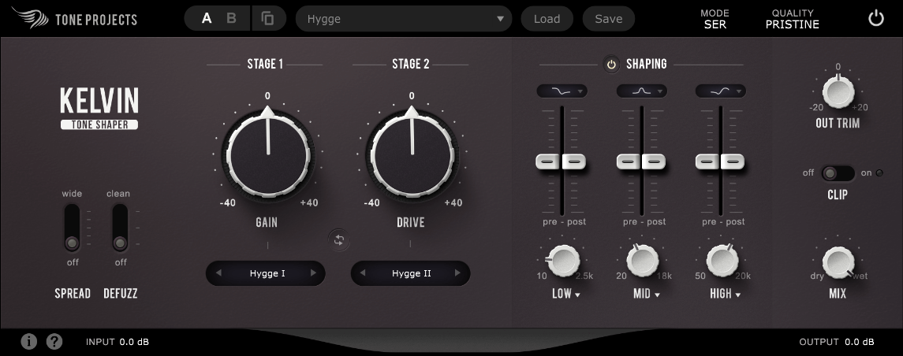The width and height of the screenshot is (903, 356).
Task: Click the swap stages icon between Gain and Drive
Action: (x=338, y=239)
